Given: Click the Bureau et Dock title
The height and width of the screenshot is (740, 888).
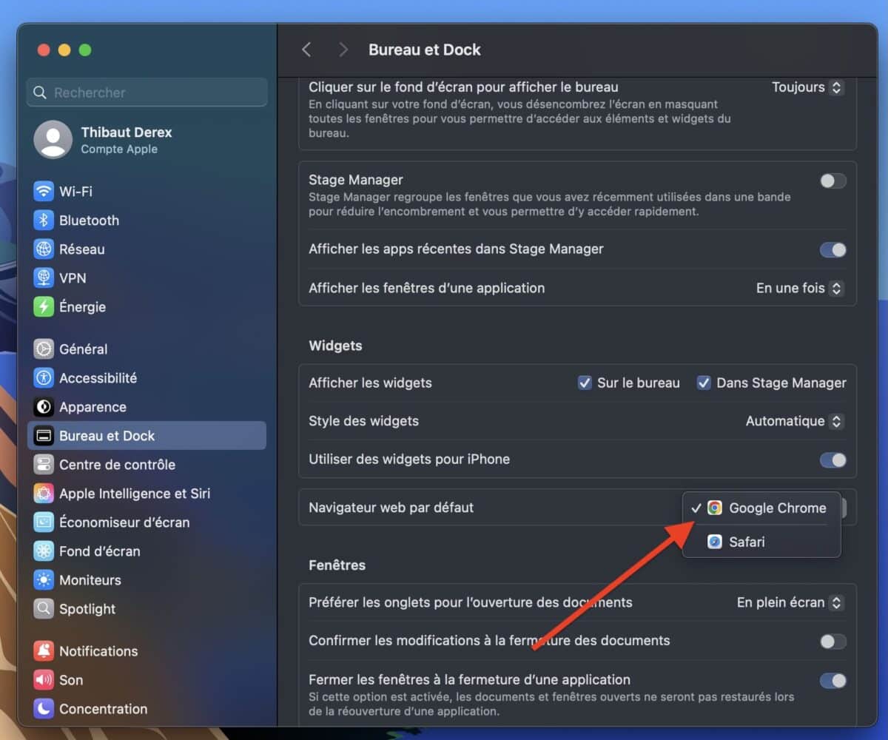Looking at the screenshot, I should coord(425,50).
